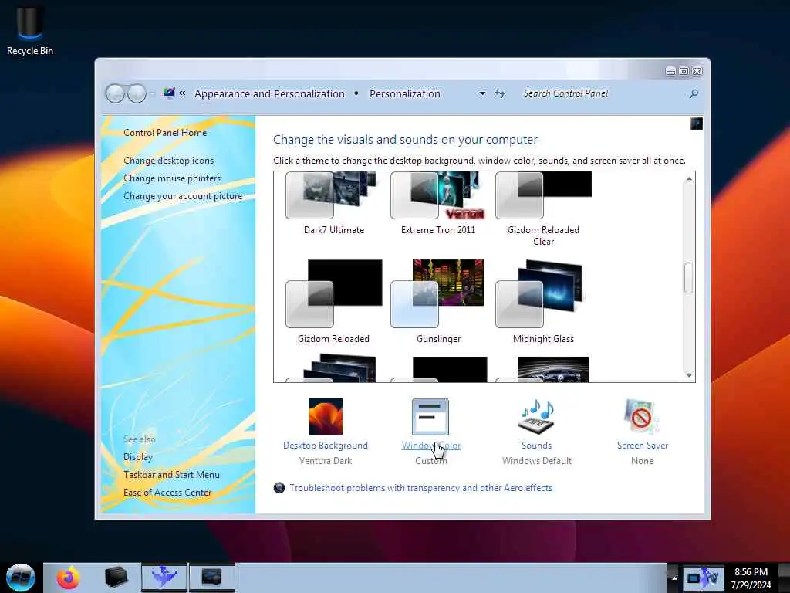Select the Gizdom Reloaded theme
The height and width of the screenshot is (593, 790).
point(333,302)
